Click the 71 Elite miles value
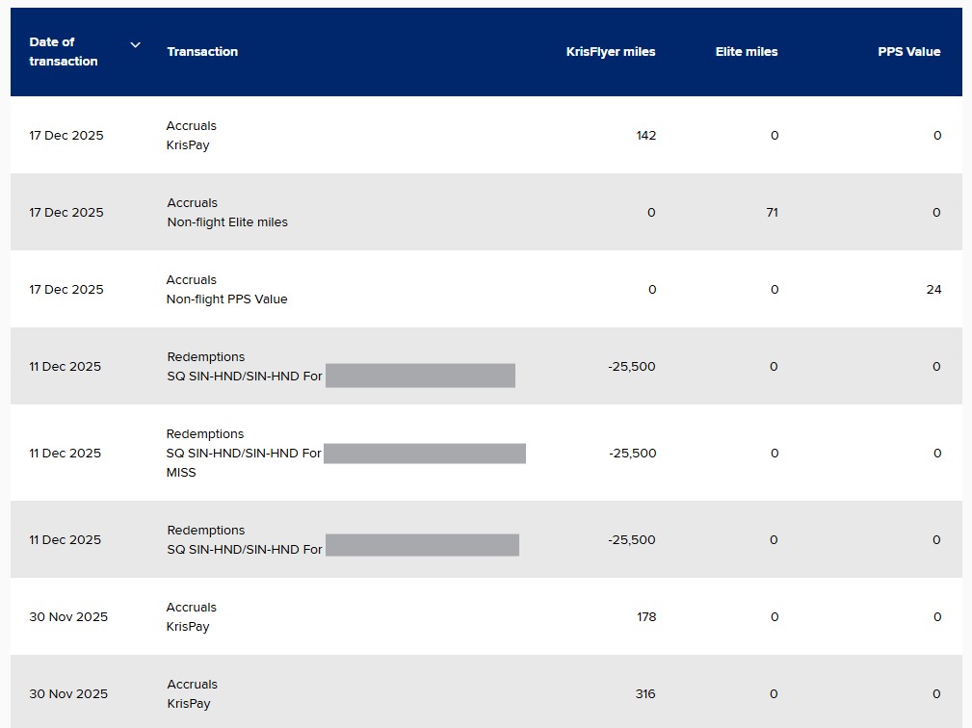The width and height of the screenshot is (972, 728). [772, 213]
